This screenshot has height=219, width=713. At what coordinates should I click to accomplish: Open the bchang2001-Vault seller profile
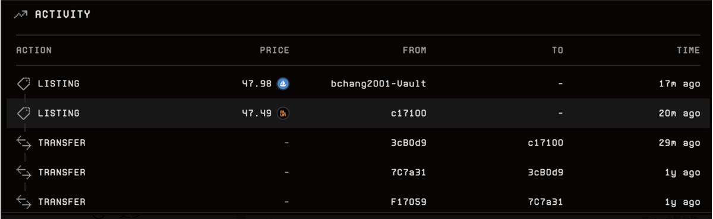pyautogui.click(x=378, y=84)
